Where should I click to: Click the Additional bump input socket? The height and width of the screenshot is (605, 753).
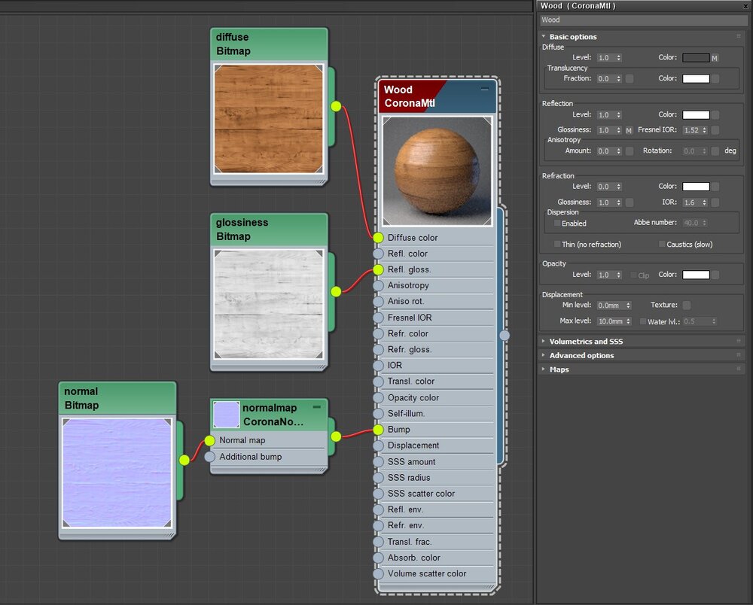tap(209, 457)
